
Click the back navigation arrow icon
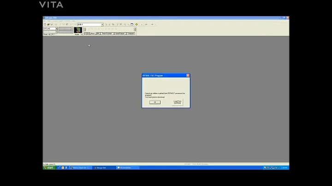point(146,24)
